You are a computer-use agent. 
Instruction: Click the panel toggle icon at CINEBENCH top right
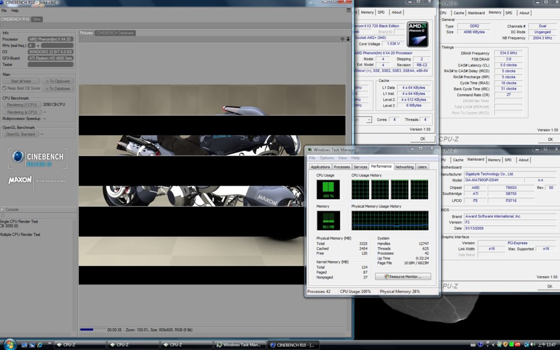pos(349,11)
